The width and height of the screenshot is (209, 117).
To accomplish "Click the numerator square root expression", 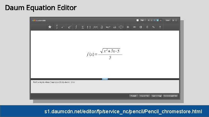I will (110, 51).
